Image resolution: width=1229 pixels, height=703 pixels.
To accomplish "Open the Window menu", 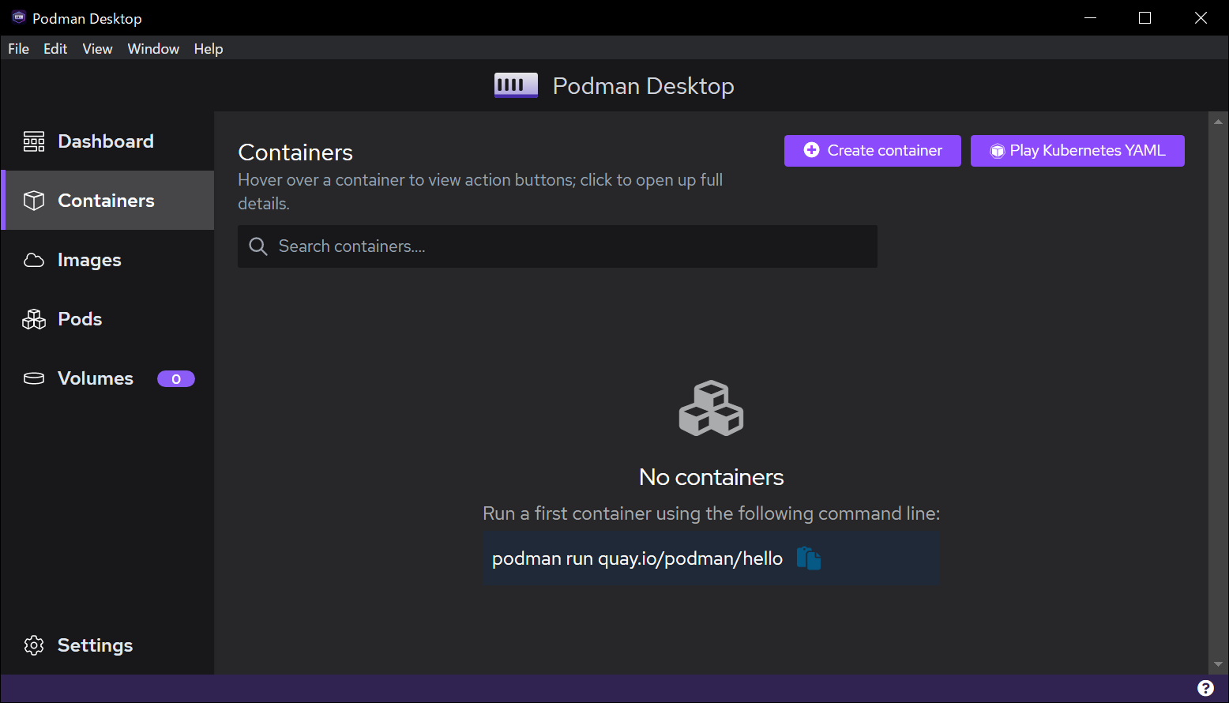I will (x=153, y=49).
